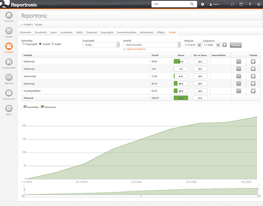263x206 pixels.
Task: Select Kaikki grouping radio button
Action: [53, 44]
